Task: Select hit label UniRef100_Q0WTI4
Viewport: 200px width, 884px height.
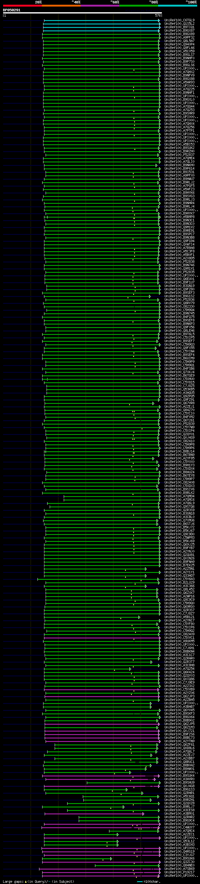Action: 179,244
